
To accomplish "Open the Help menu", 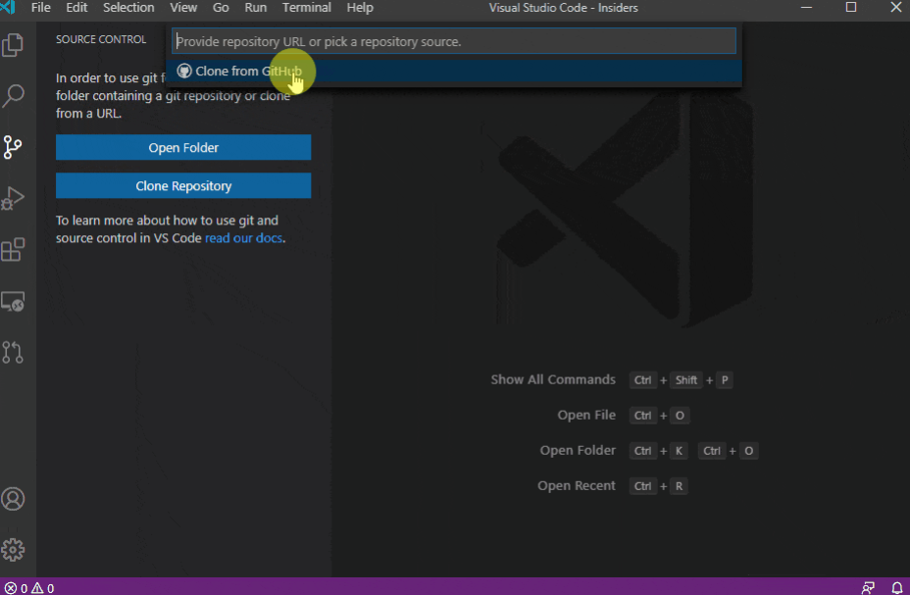I will tap(360, 8).
